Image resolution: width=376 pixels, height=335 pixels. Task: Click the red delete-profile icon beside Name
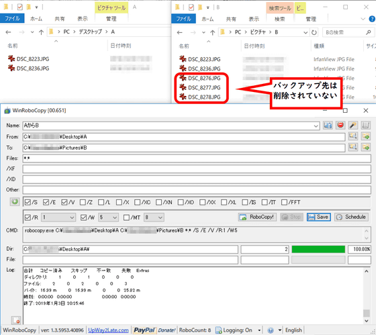[340, 125]
